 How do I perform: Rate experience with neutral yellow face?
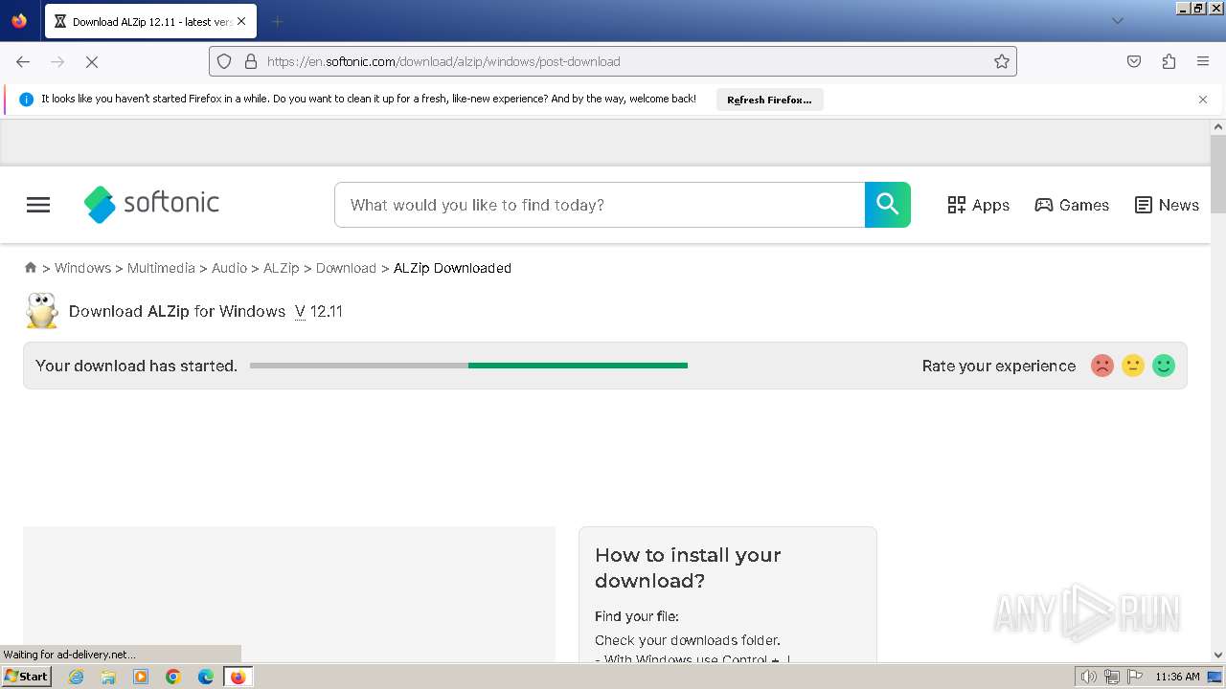pos(1133,366)
